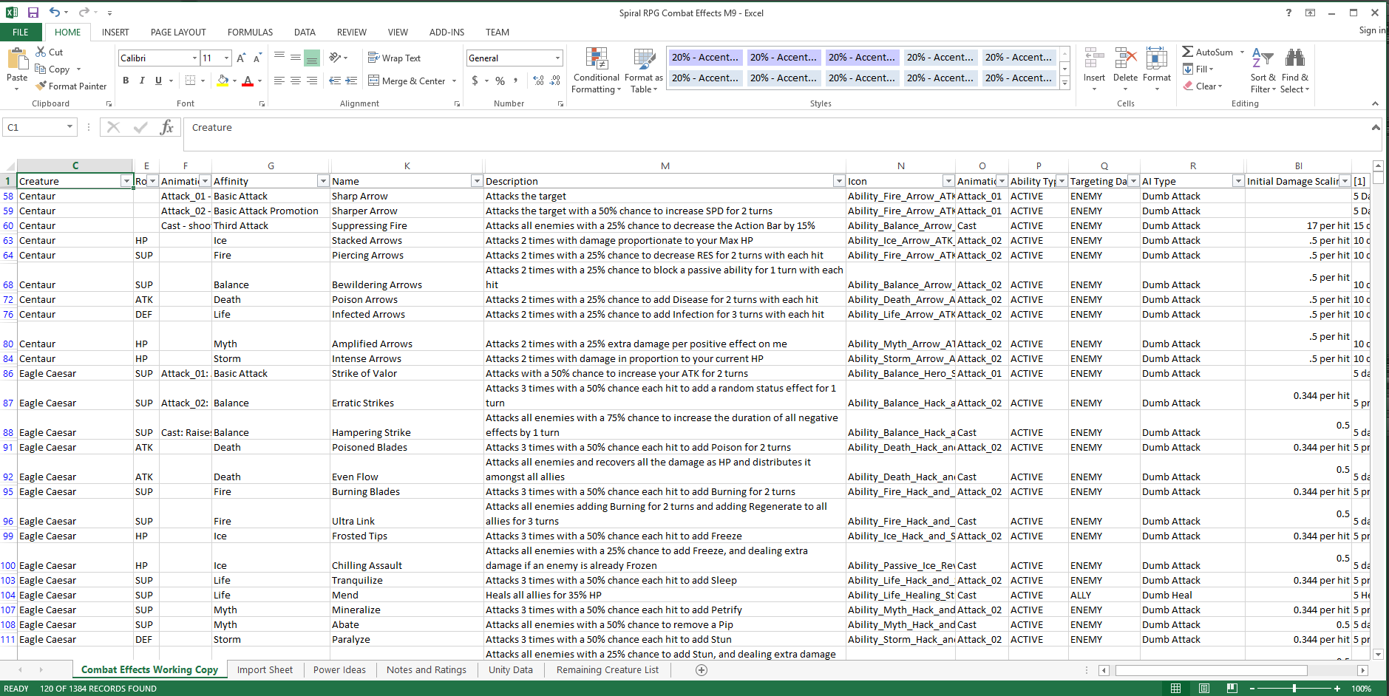Click the Find & Select binoculars icon

pos(1294,59)
